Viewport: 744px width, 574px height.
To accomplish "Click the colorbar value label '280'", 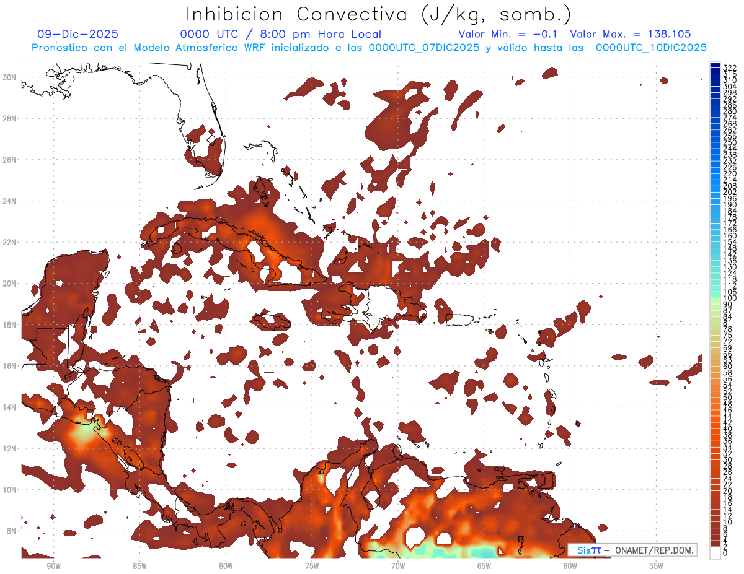I will [x=730, y=111].
